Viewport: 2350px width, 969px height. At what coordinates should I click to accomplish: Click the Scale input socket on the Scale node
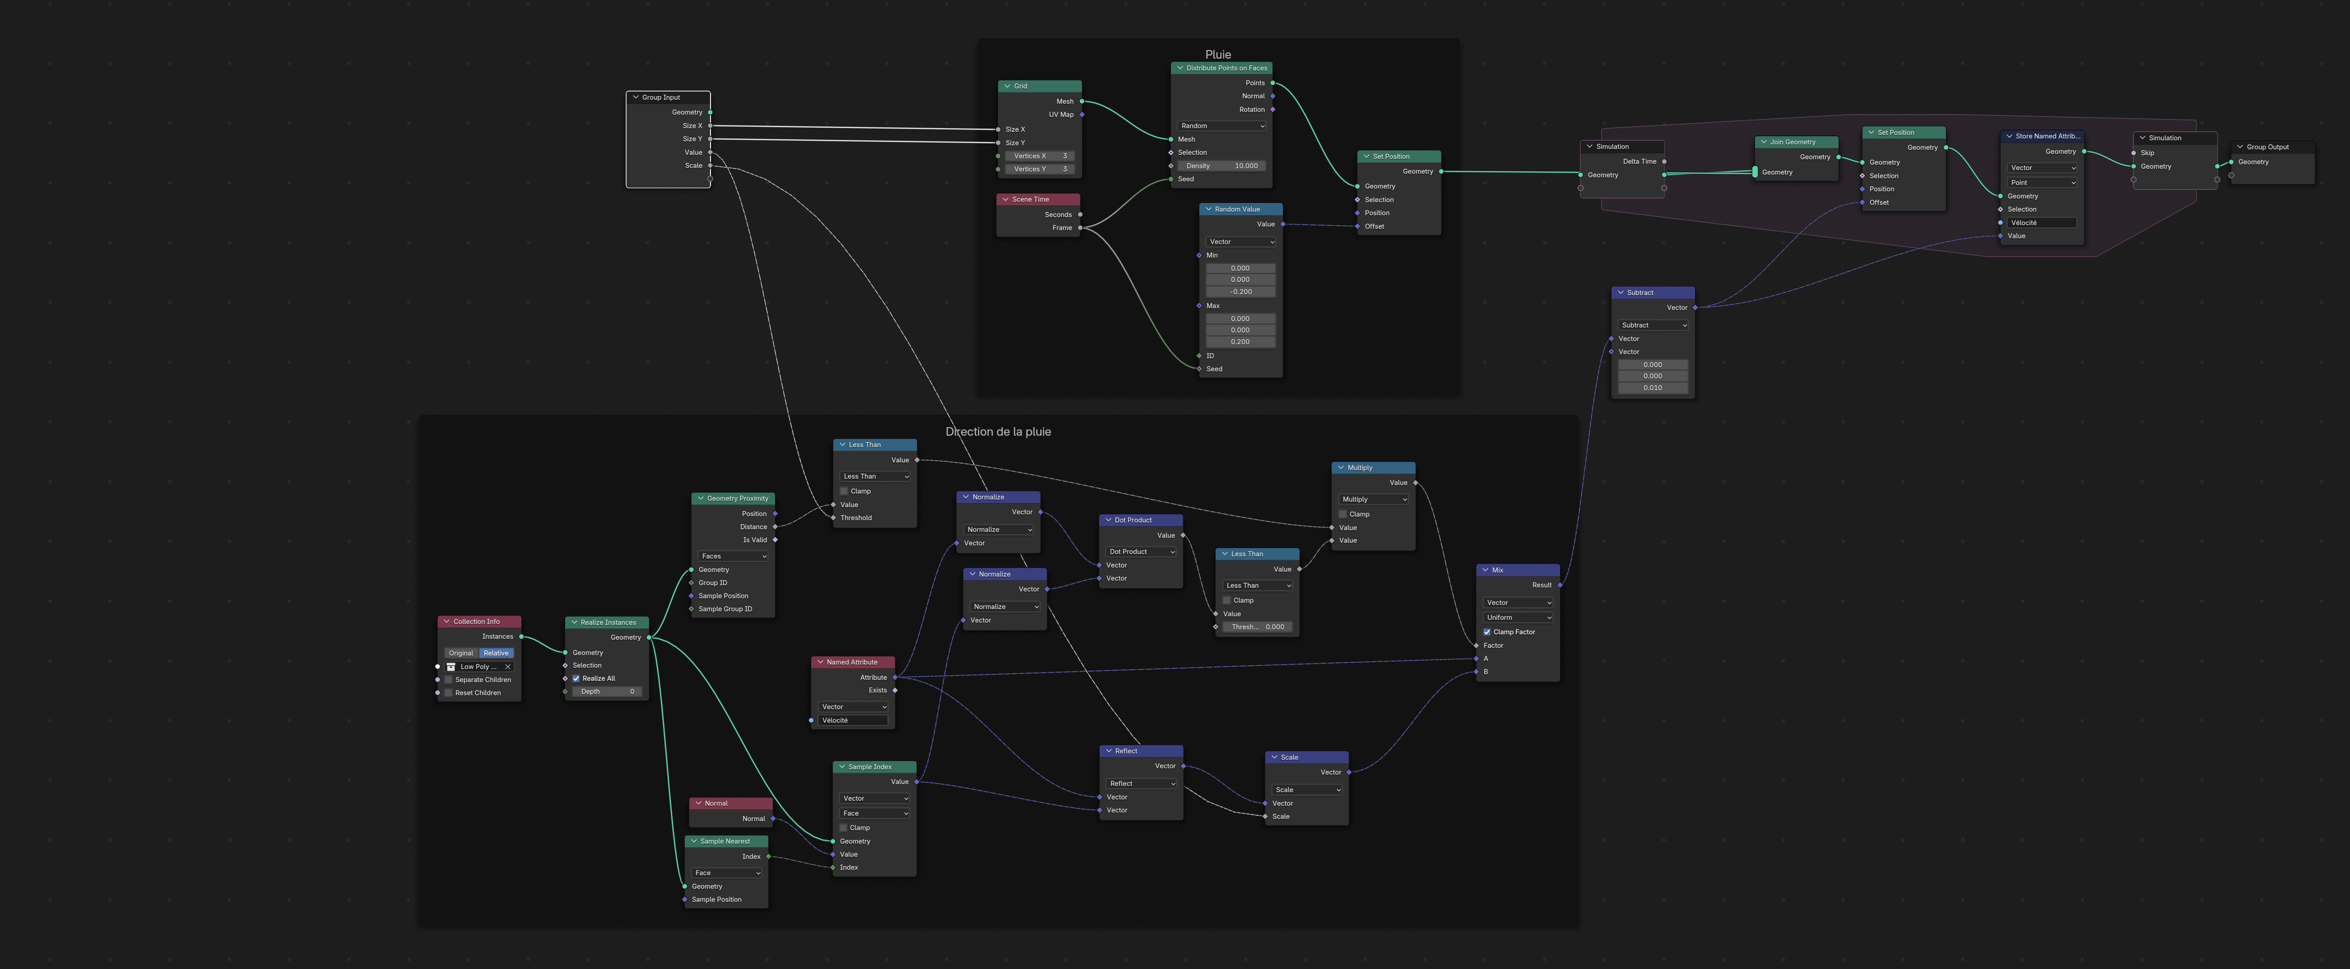(x=1265, y=817)
